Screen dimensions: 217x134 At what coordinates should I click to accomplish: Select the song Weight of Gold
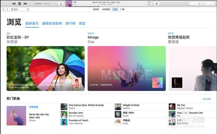[x=131, y=105]
